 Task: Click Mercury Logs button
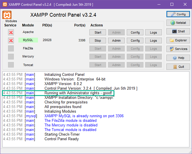pyautogui.click(x=153, y=57)
